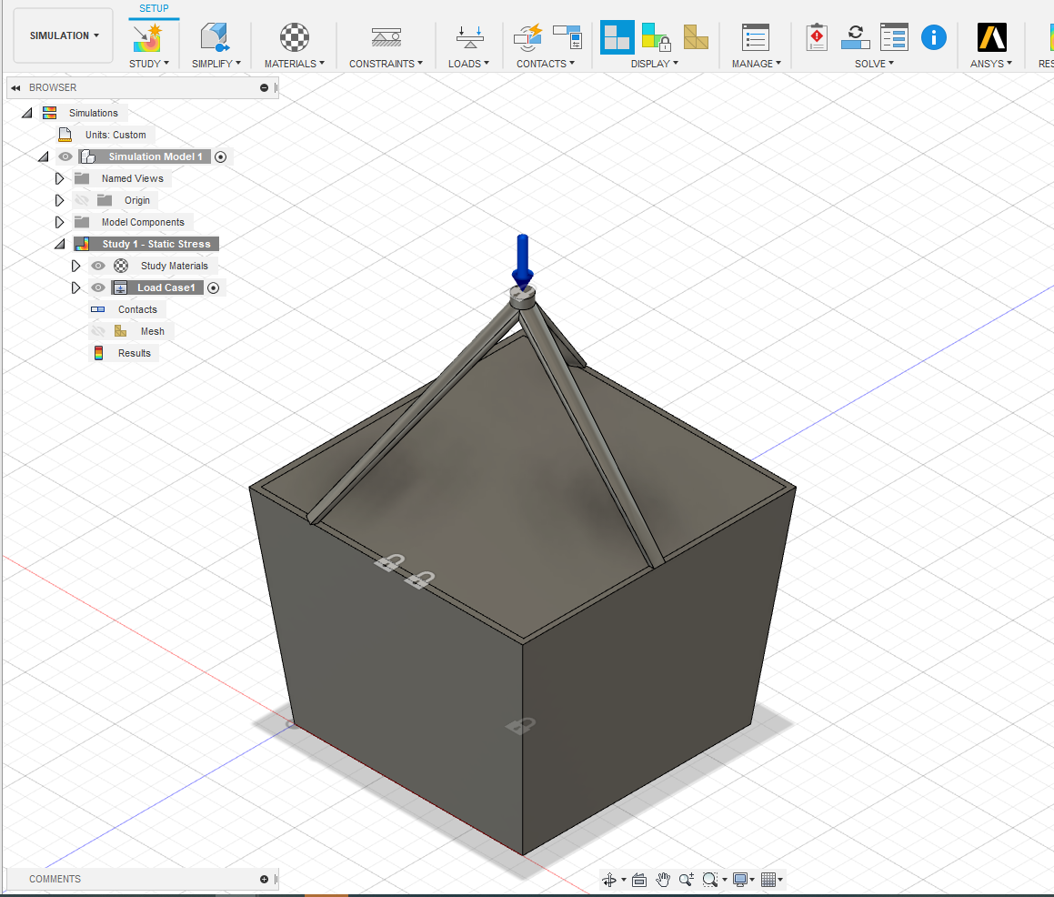Activate the Orbit tool at the bottom
The image size is (1054, 897).
[607, 879]
